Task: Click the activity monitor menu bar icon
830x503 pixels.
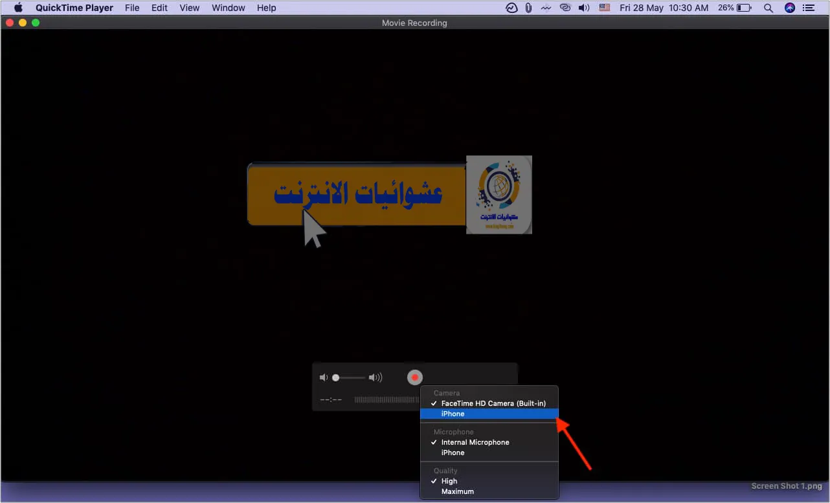Action: pyautogui.click(x=511, y=8)
